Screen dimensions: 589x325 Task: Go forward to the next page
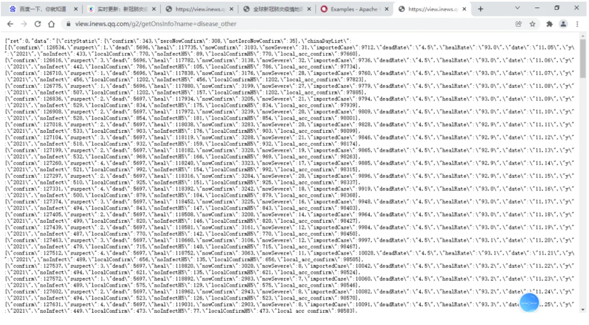click(24, 24)
